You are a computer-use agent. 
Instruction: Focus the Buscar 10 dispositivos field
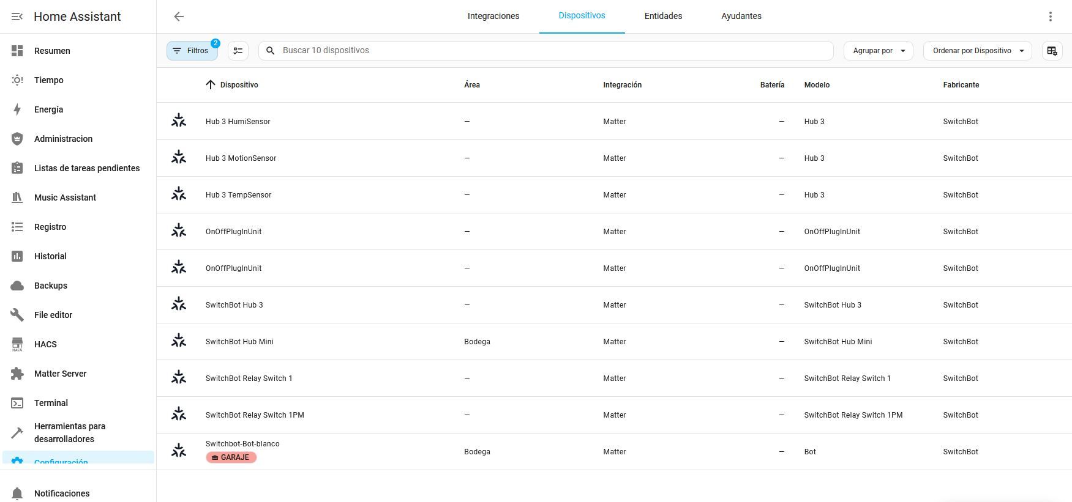point(545,51)
